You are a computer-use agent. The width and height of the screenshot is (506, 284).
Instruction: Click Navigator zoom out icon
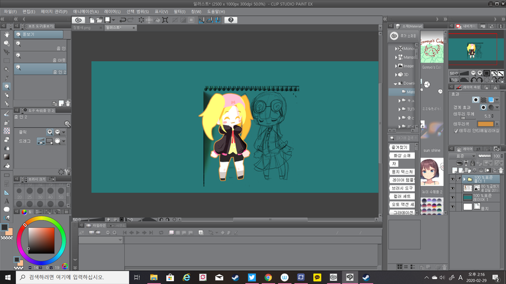473,74
